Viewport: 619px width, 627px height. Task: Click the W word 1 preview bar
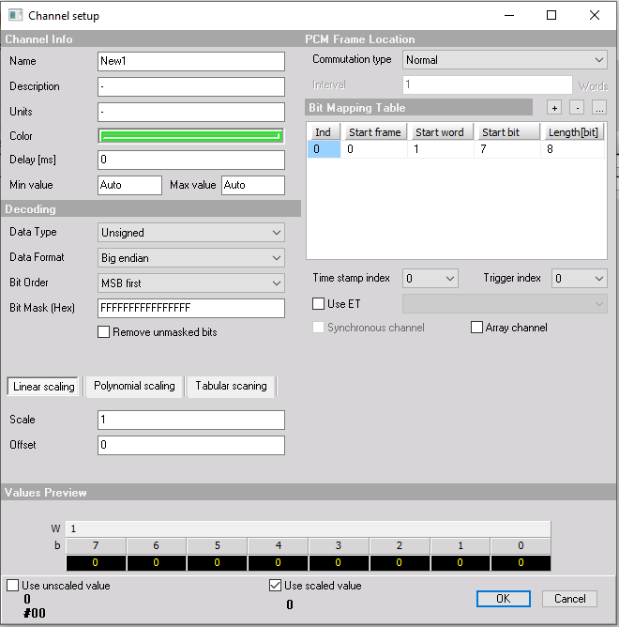pyautogui.click(x=309, y=528)
